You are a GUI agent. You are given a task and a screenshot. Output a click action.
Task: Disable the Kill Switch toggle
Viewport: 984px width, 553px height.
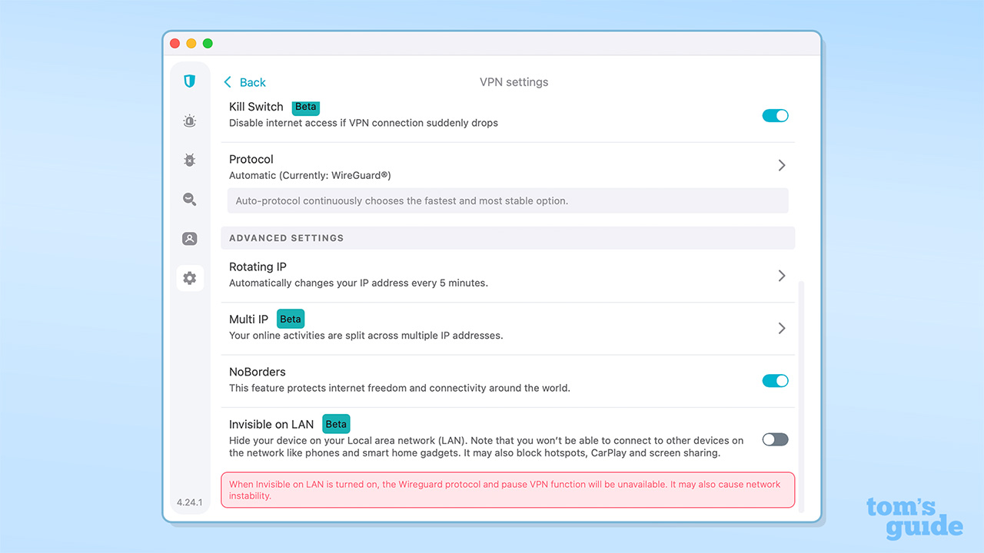pyautogui.click(x=775, y=115)
